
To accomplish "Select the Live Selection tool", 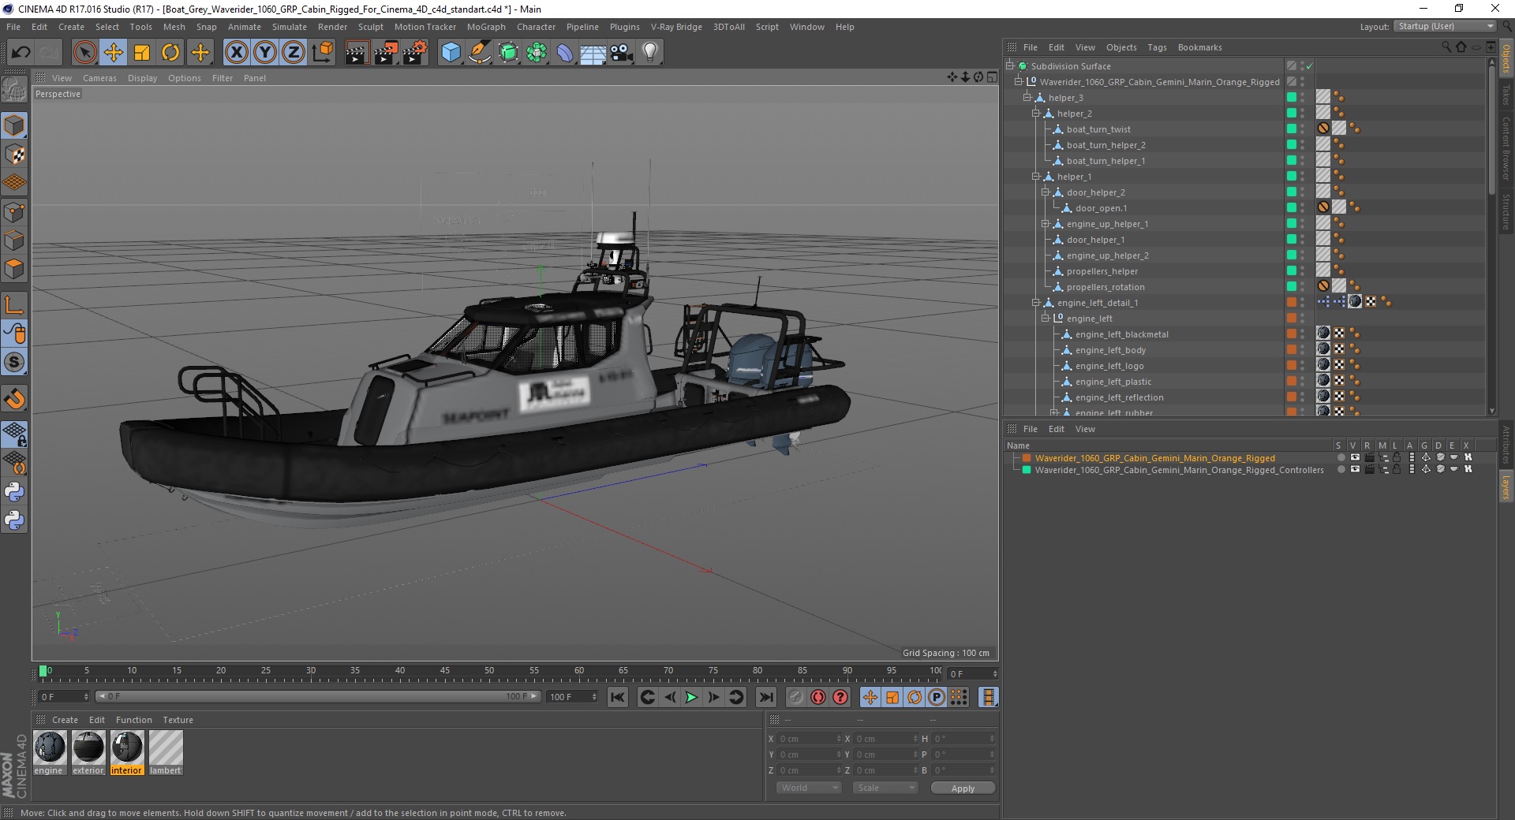I will pos(84,53).
